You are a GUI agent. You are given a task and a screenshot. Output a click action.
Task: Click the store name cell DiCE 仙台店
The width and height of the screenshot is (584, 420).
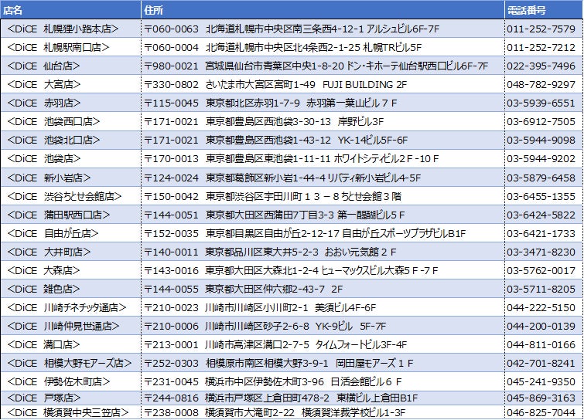click(70, 66)
